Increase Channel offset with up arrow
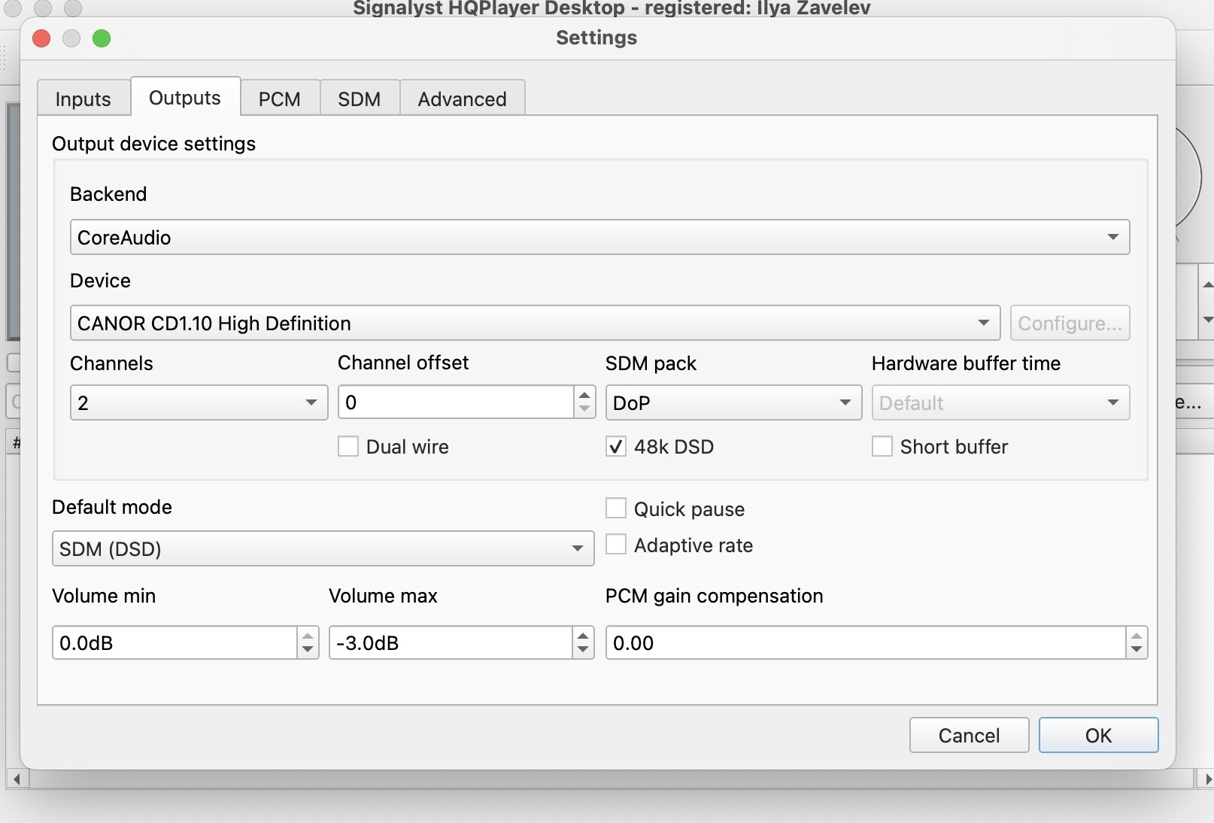The width and height of the screenshot is (1214, 823). pos(584,394)
